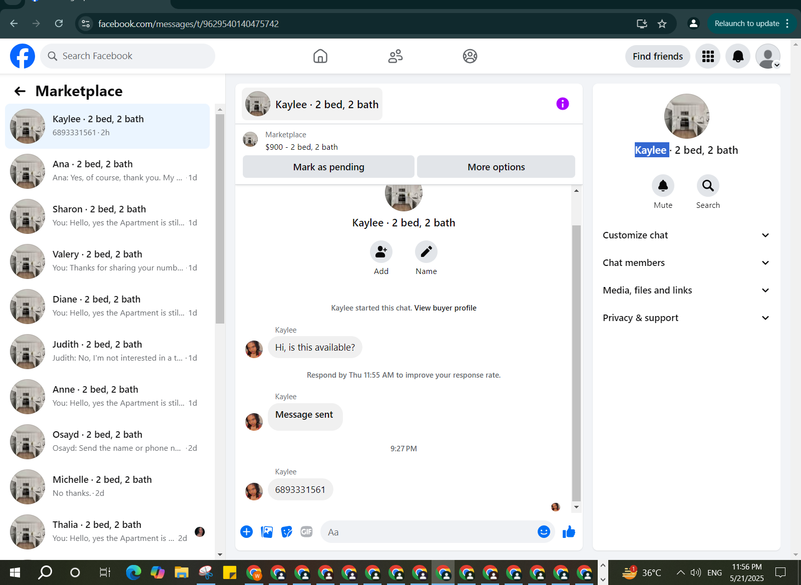The width and height of the screenshot is (801, 585).
Task: Click Kaylee's large profile thumbnail in right panel
Action: click(x=686, y=116)
